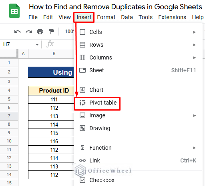Open the Format menu
Image resolution: width=205 pixels, height=186 pixels.
[x=106, y=17]
